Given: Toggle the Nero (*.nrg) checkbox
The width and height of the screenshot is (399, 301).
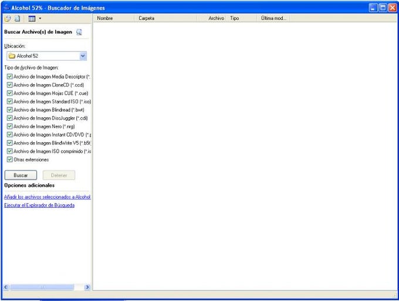Looking at the screenshot, I should tap(9, 126).
